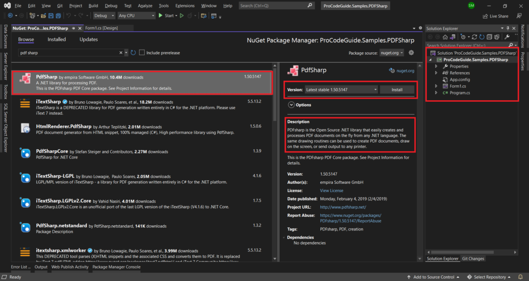This screenshot has height=281, width=529.
Task: Click notifications bell in status bar
Action: (521, 277)
